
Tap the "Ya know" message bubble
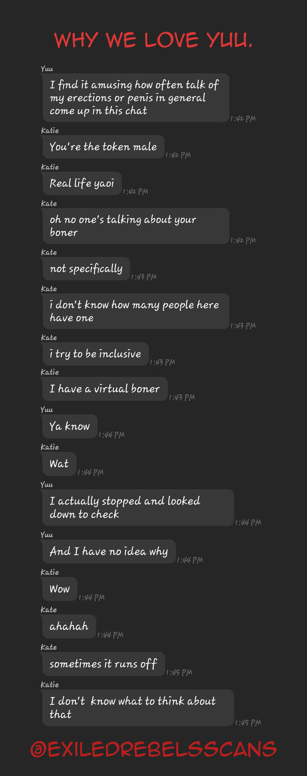tap(70, 426)
